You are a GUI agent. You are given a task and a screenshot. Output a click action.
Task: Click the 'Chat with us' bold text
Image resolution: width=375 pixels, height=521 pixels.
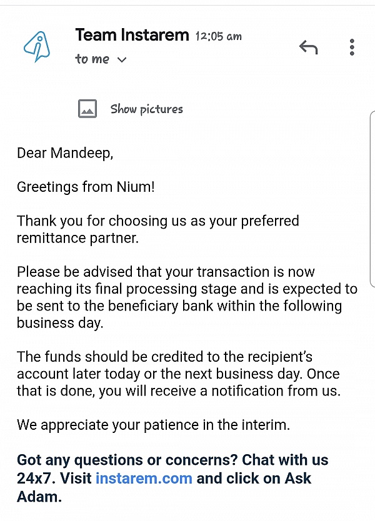pos(285,460)
